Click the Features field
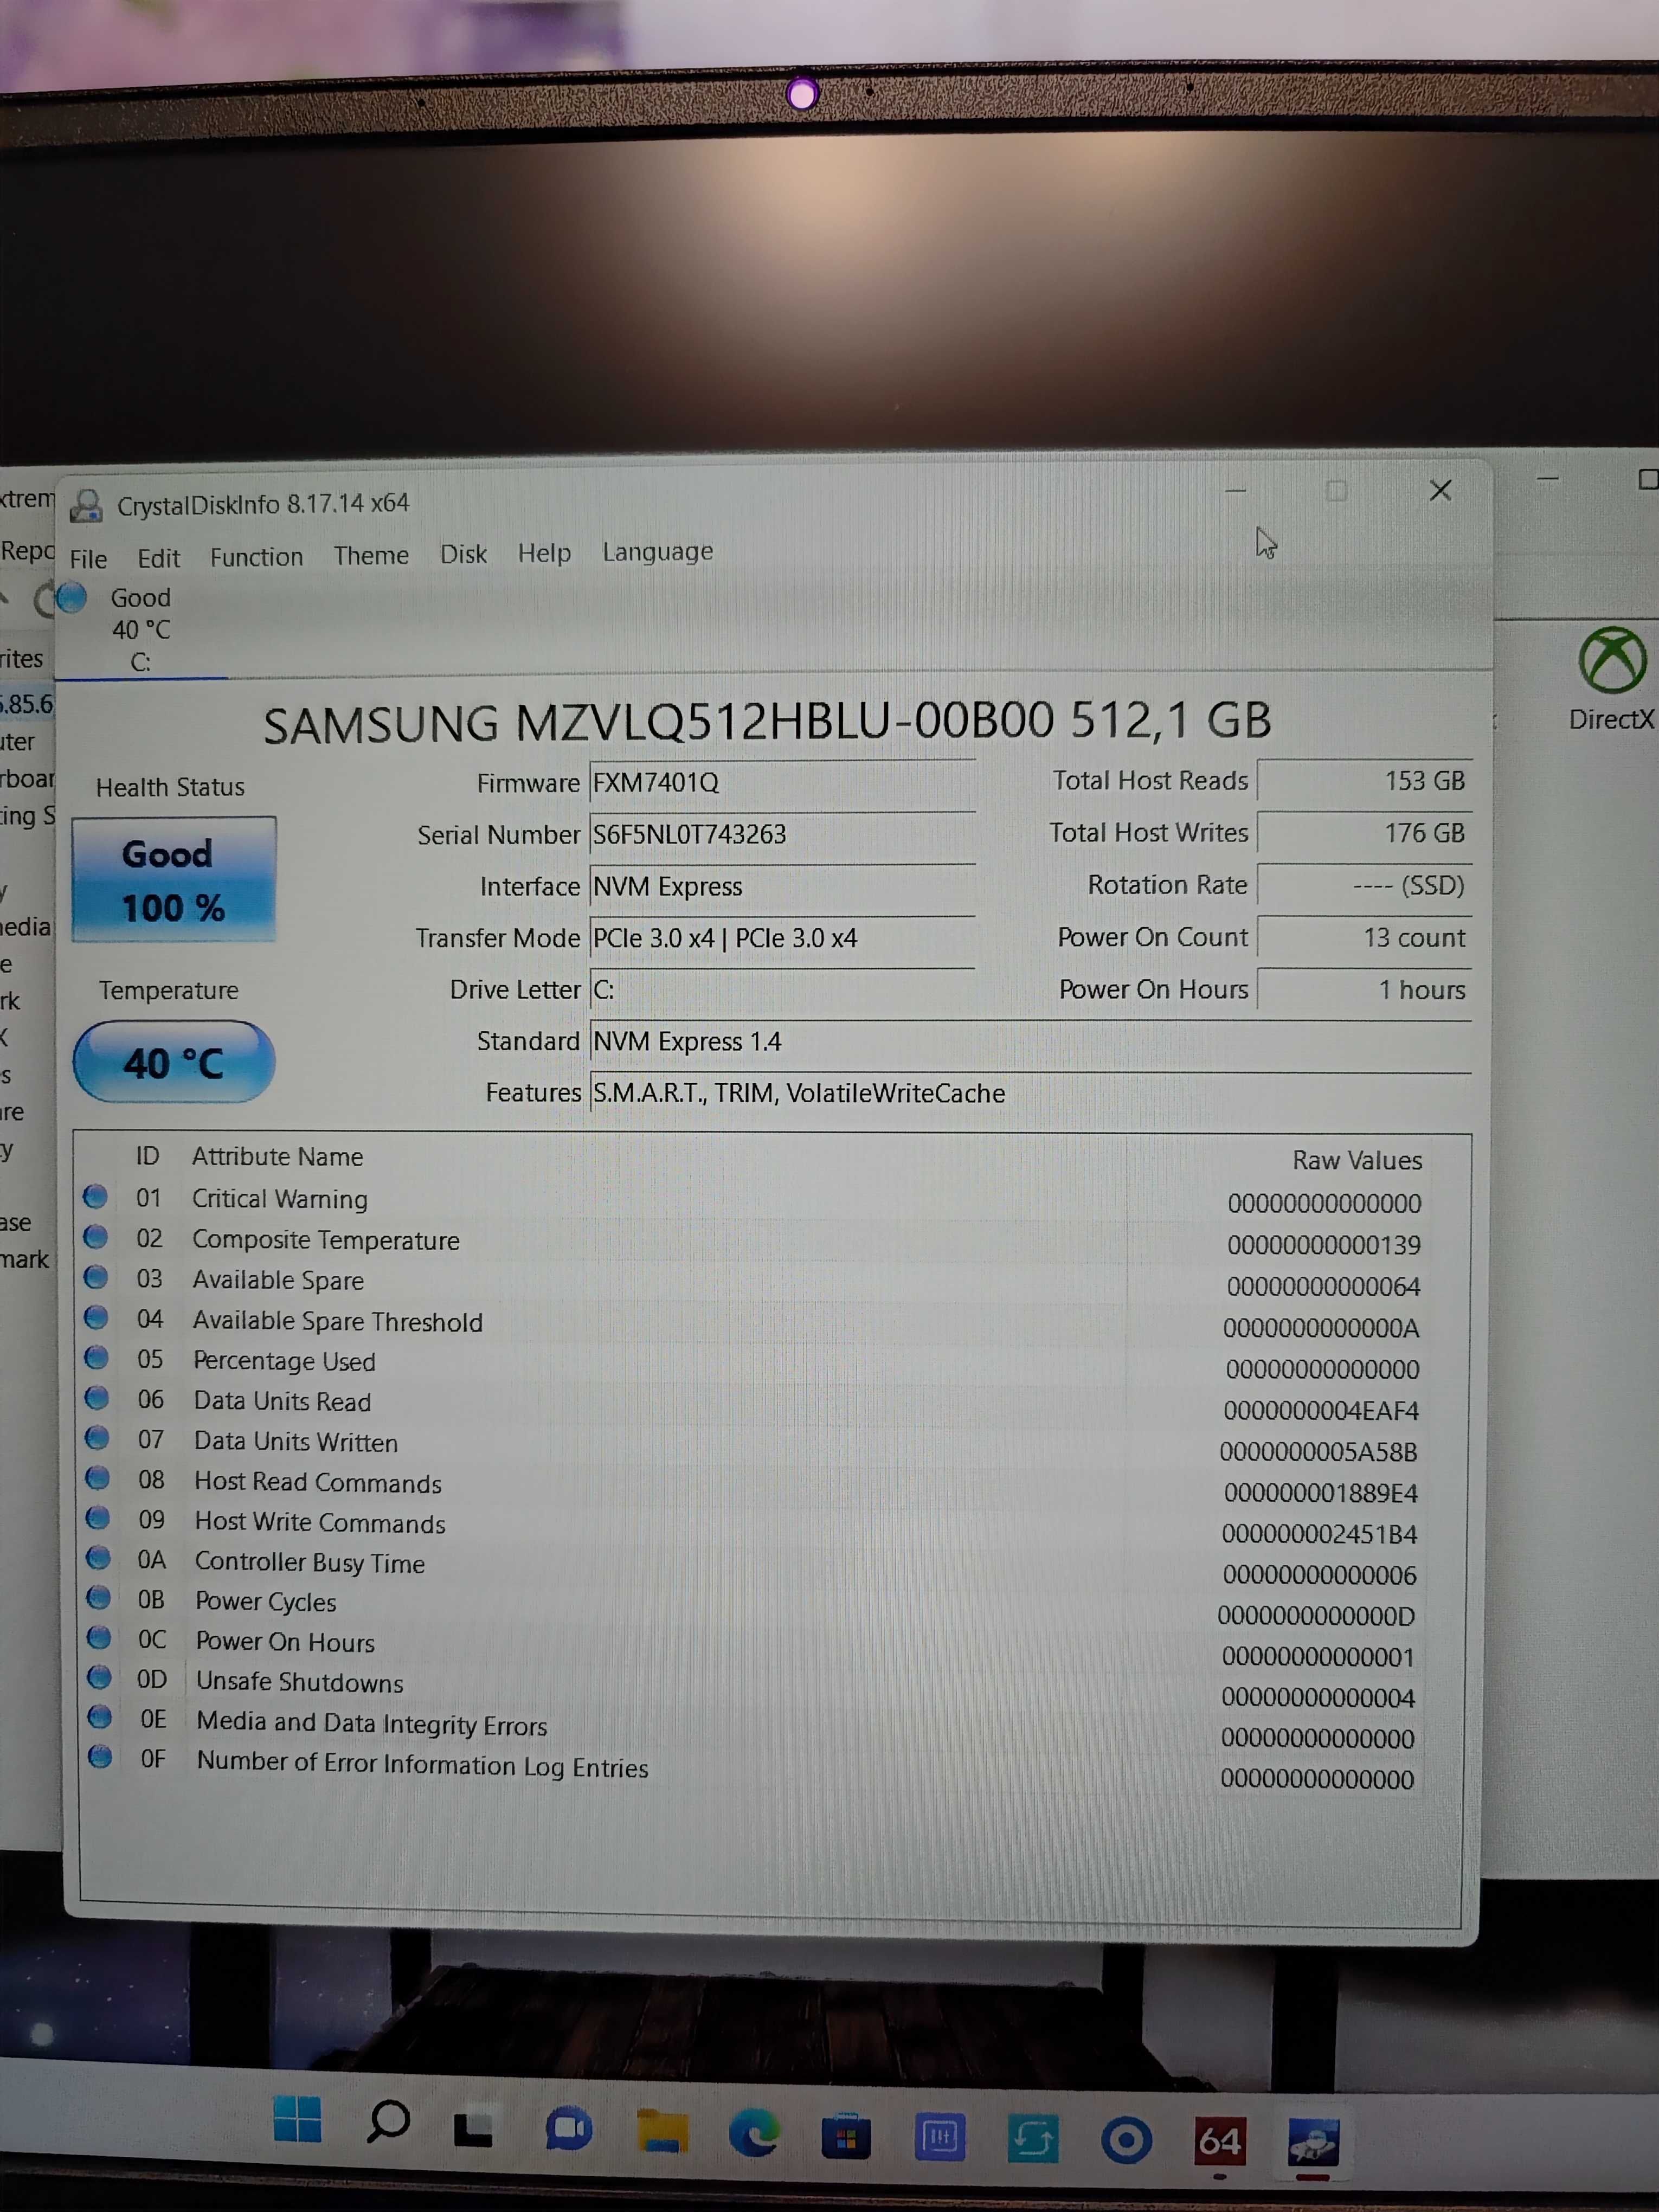This screenshot has height=2212, width=1659. [1030, 1093]
